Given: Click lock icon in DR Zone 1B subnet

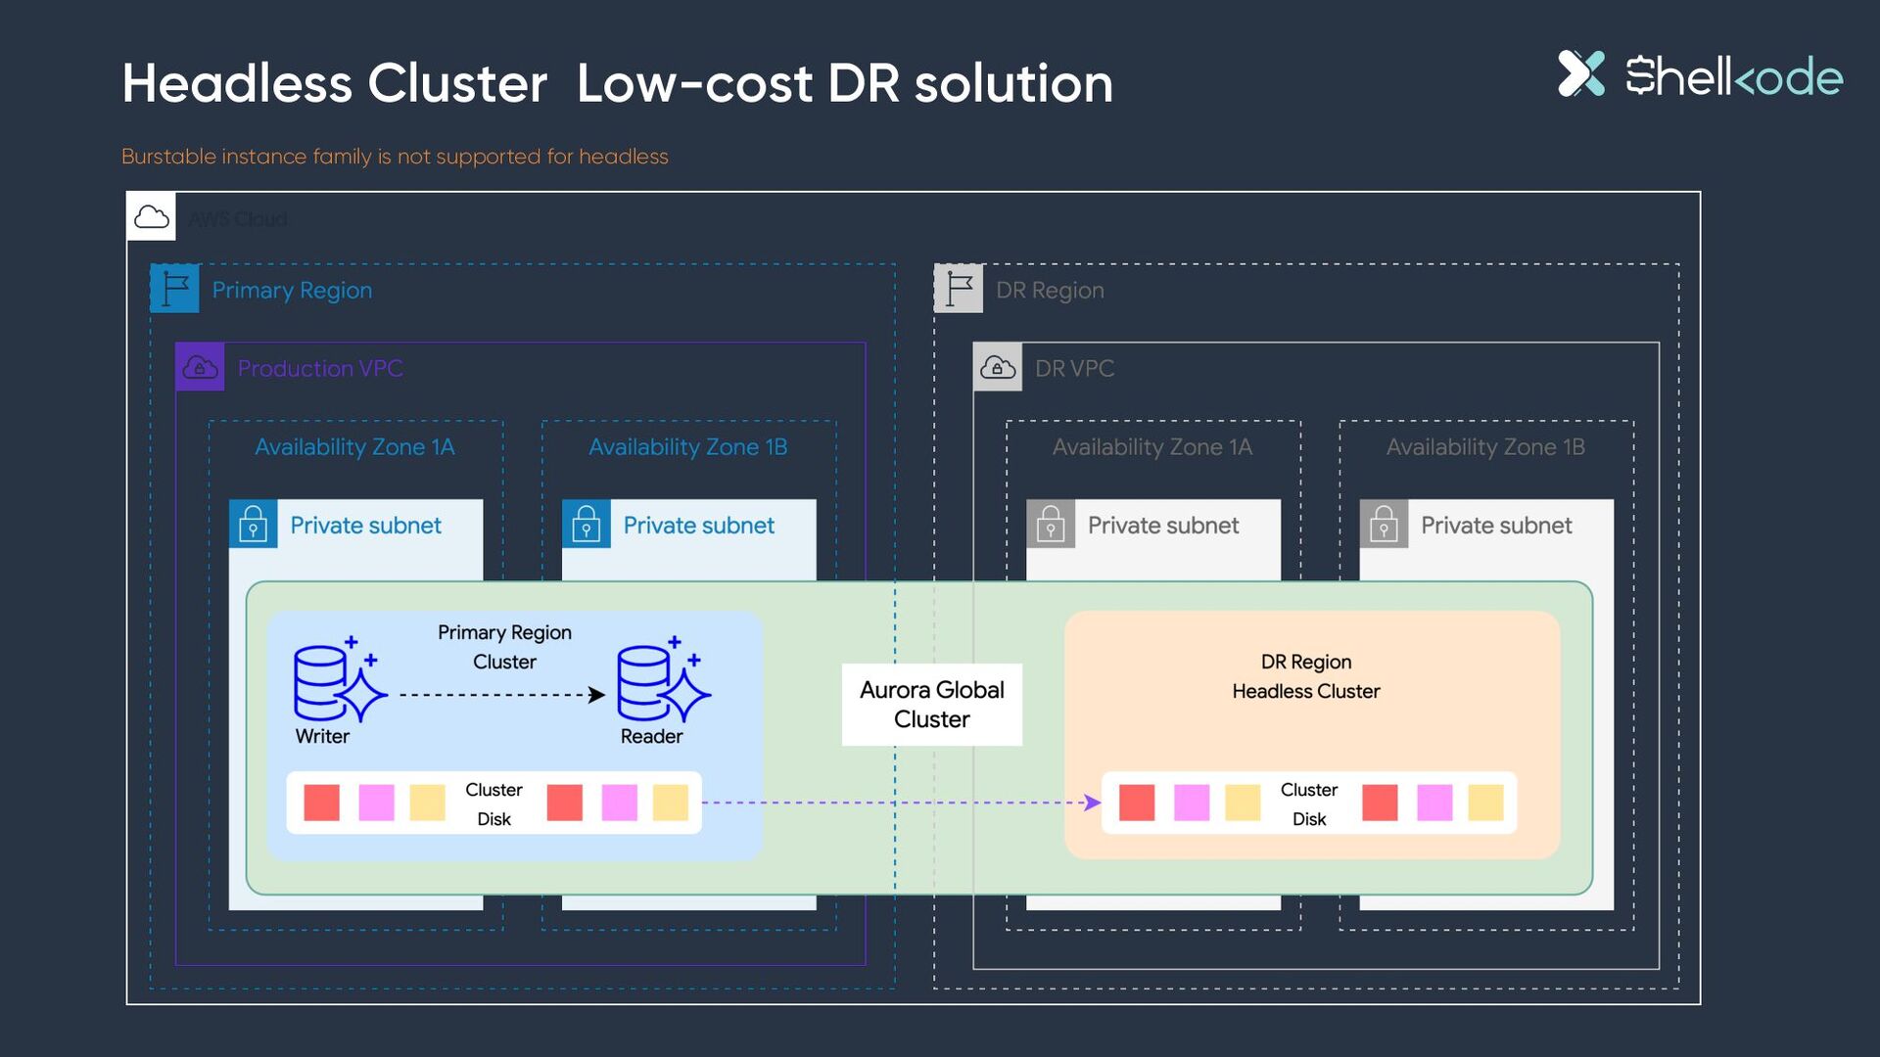Looking at the screenshot, I should pyautogui.click(x=1384, y=524).
